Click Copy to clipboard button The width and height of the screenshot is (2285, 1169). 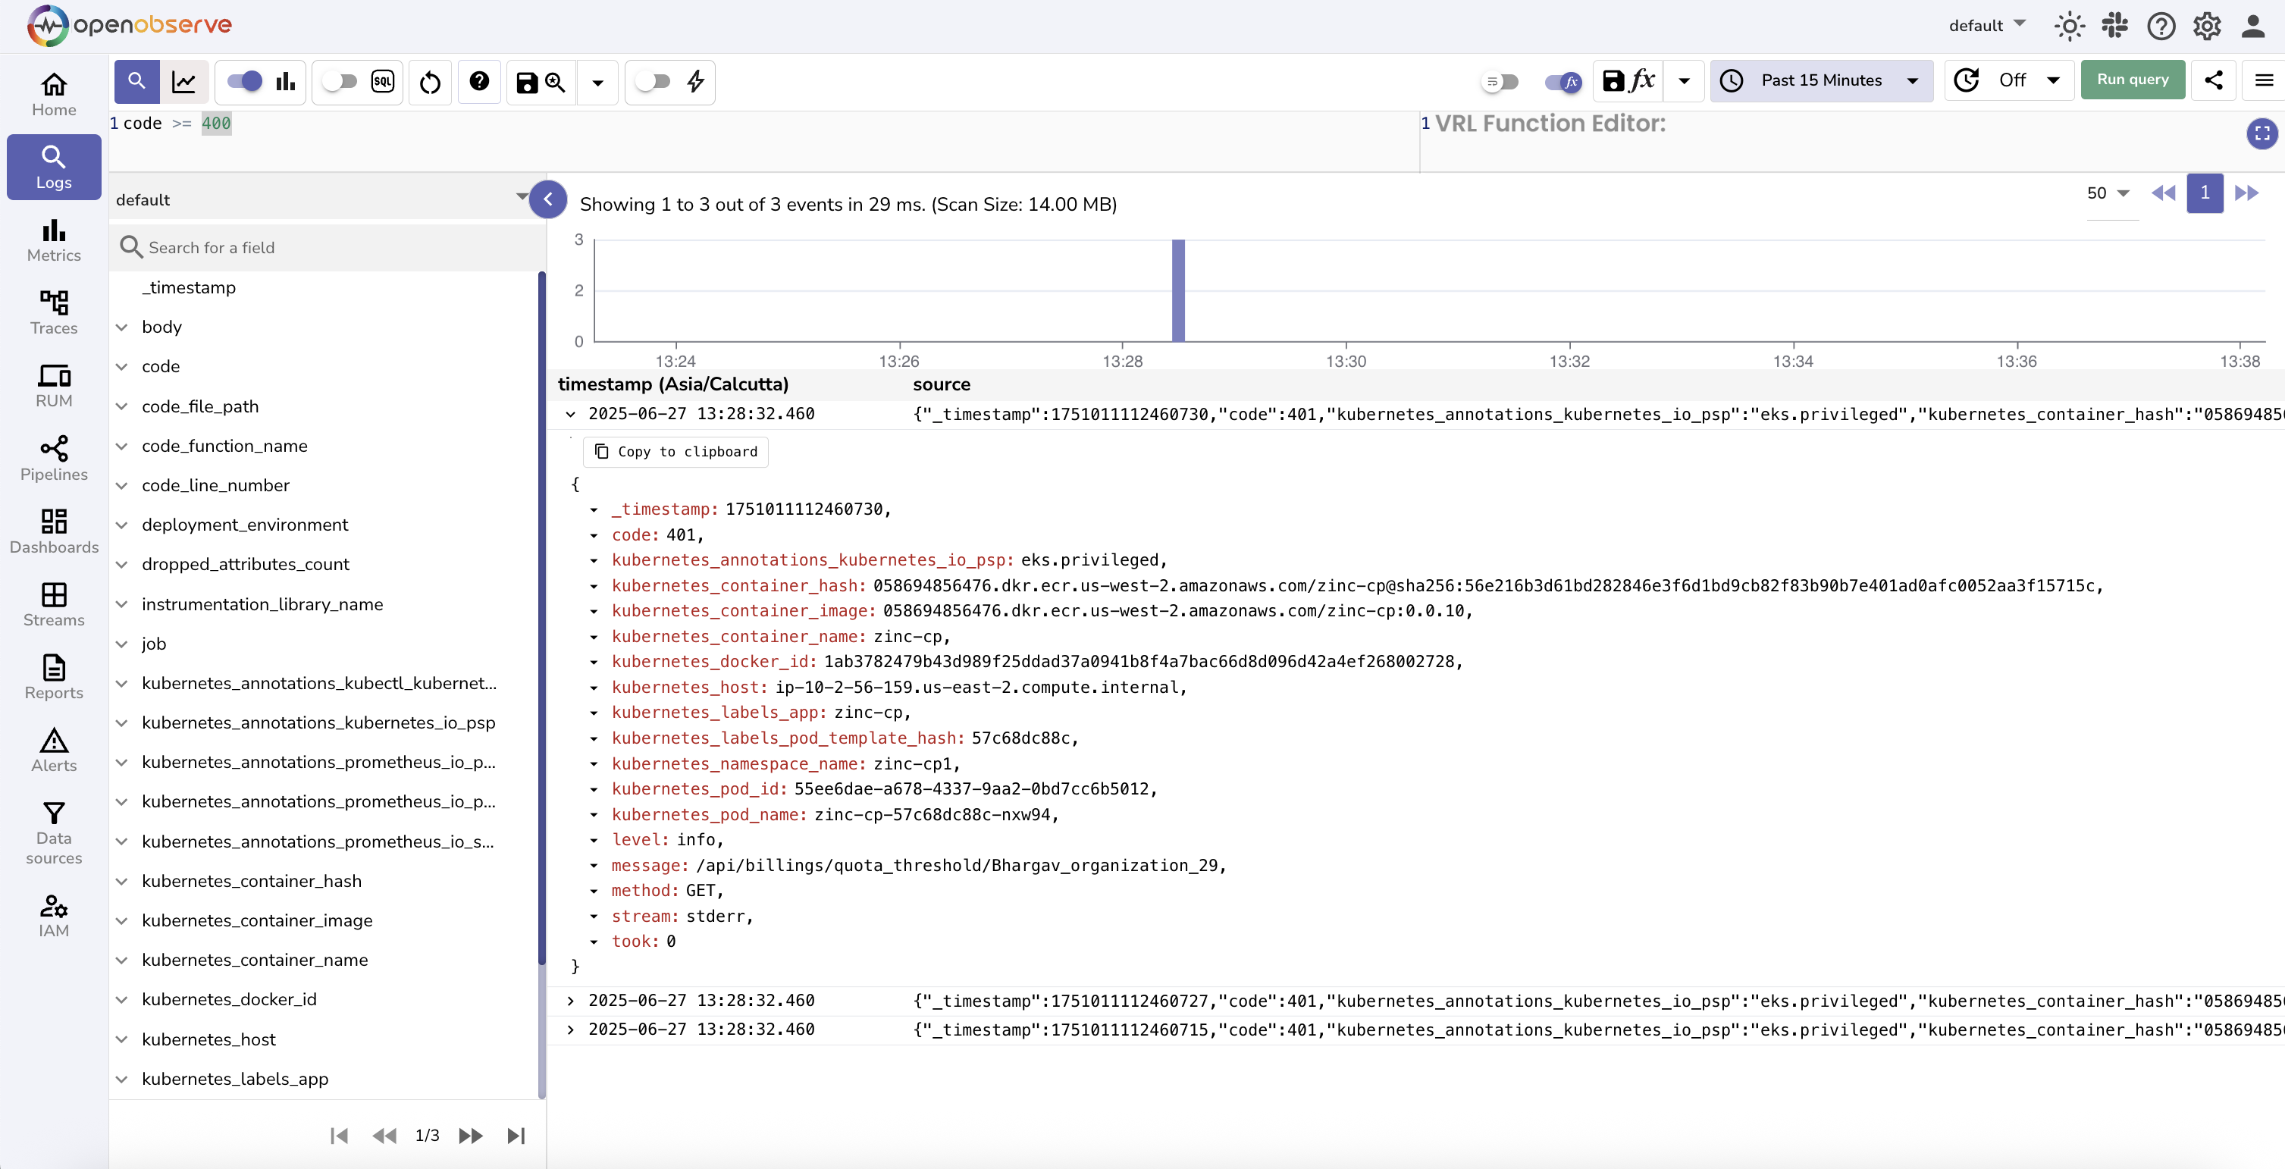tap(676, 452)
